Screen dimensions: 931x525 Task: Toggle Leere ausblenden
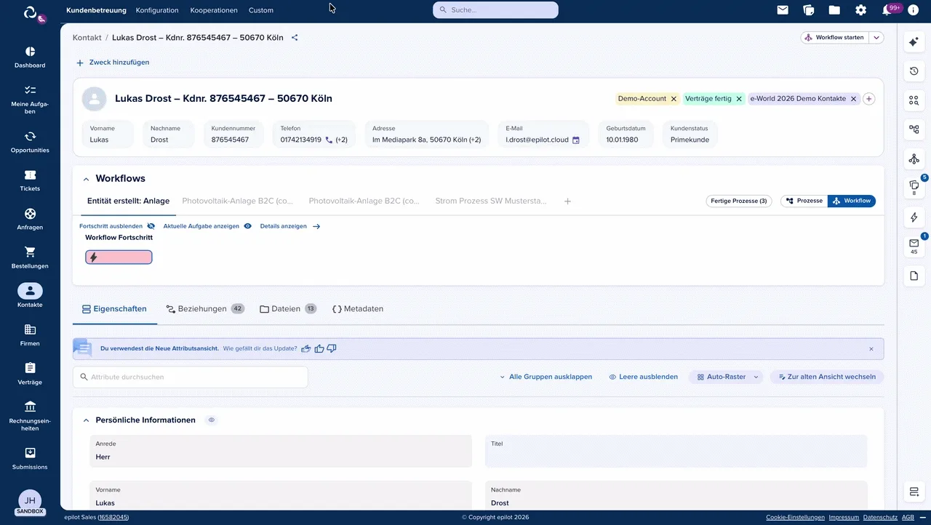[x=643, y=377]
